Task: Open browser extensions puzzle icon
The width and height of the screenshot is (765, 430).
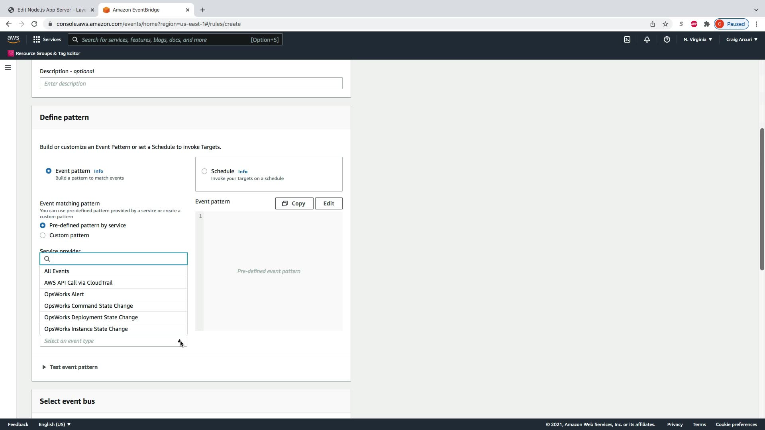Action: [707, 24]
